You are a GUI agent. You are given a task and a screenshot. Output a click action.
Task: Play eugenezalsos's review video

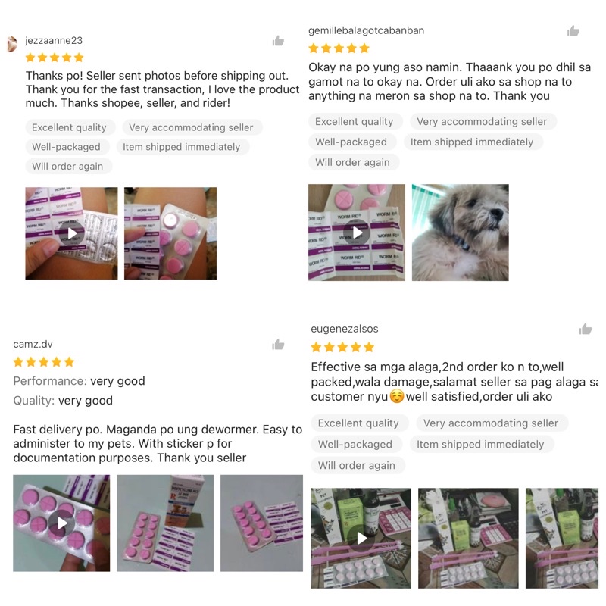click(x=361, y=538)
